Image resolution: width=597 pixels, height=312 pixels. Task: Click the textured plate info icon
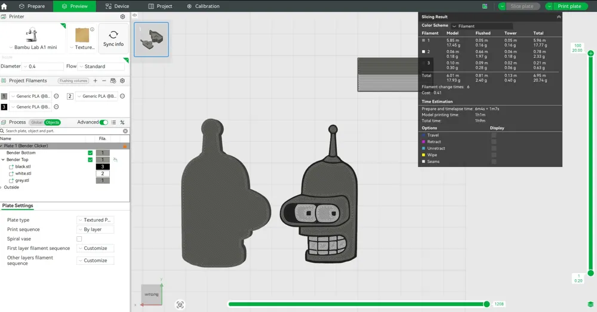(x=92, y=29)
